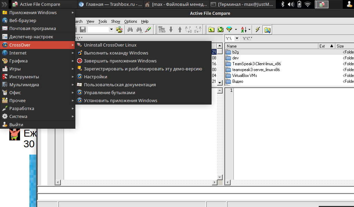Expand the Разработка submenu

(x=38, y=109)
